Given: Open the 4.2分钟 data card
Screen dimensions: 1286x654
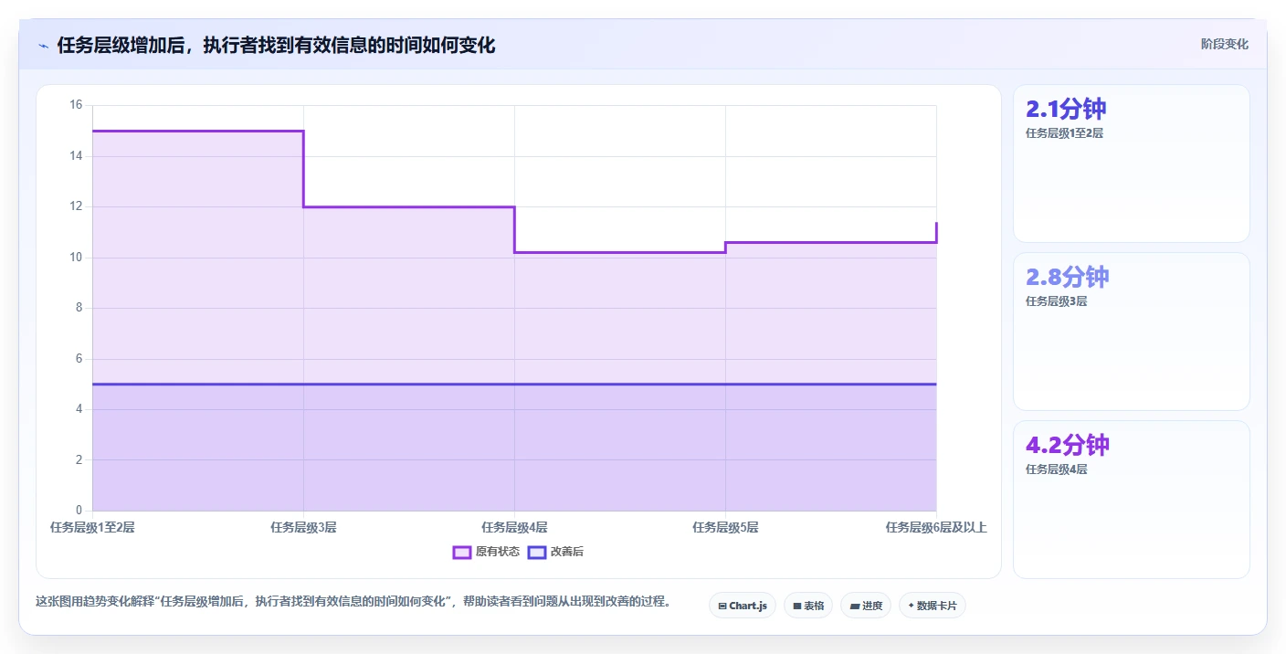Looking at the screenshot, I should tap(1131, 500).
